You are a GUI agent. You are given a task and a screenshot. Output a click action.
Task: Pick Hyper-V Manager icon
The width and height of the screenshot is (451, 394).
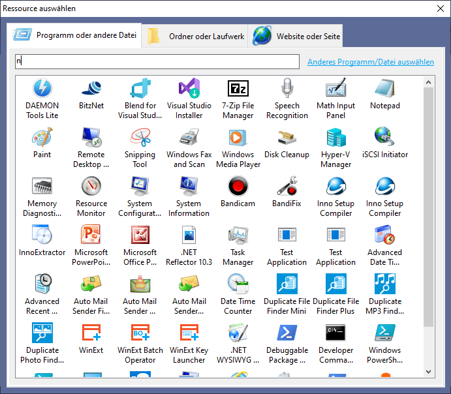(x=335, y=138)
